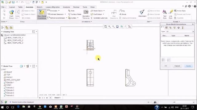Open a file from quick access toolbar
This screenshot has width=197, height=110.
click(x=10, y=2)
